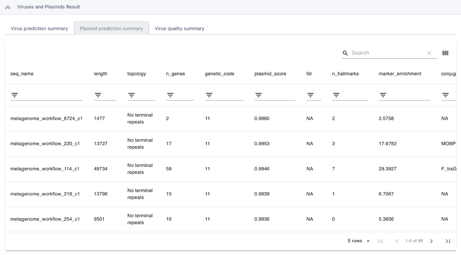Click marker_enrichment value 17.6782
461x255 pixels.
(x=388, y=144)
